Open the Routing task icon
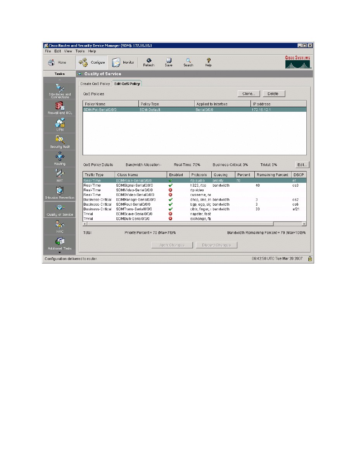 click(x=60, y=158)
